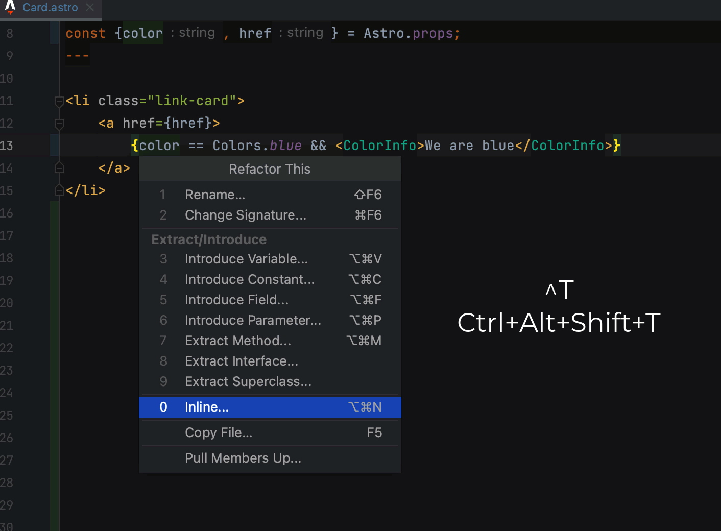Viewport: 721px width, 531px height.
Task: Select the Card.astro tab
Action: coord(50,8)
